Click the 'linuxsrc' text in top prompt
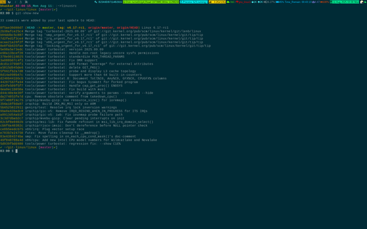The height and width of the screenshot is (229, 367). tap(69, 6)
